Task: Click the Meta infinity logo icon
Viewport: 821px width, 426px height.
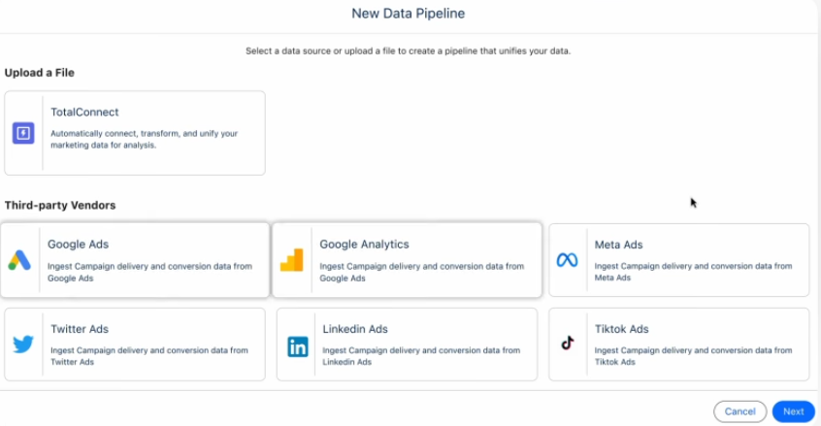Action: point(567,260)
